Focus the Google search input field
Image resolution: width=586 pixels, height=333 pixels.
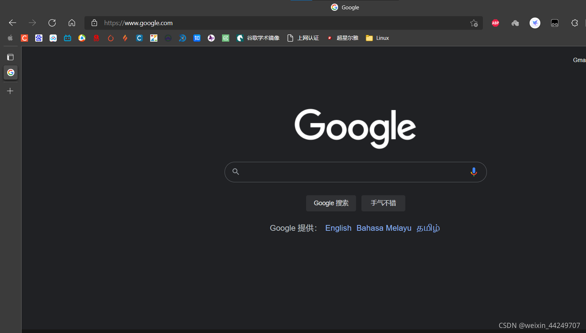point(355,172)
